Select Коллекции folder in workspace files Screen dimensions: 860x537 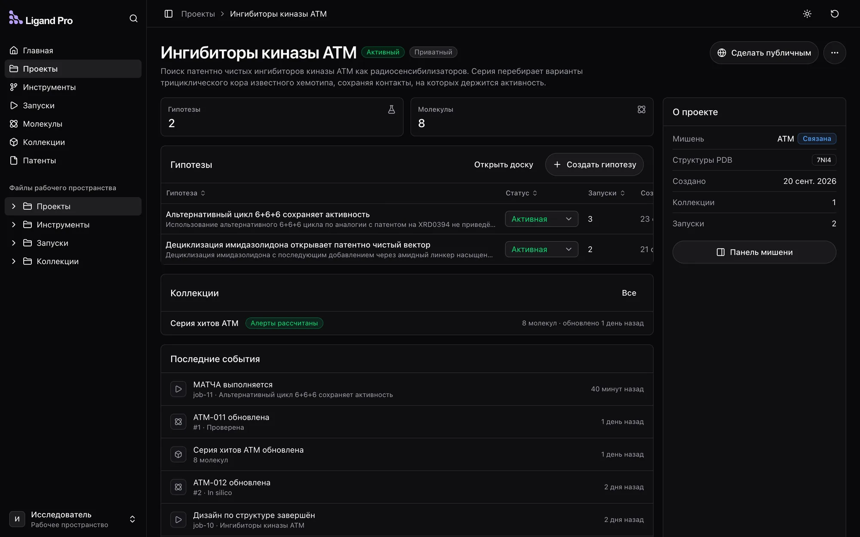click(x=73, y=261)
